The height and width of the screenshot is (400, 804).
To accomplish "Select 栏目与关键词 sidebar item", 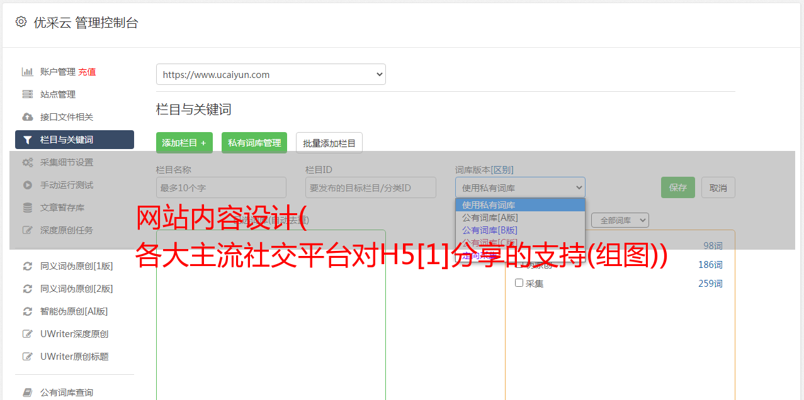I will coord(74,140).
